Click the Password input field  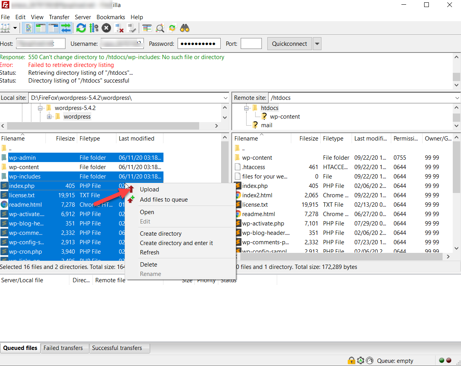pyautogui.click(x=199, y=43)
